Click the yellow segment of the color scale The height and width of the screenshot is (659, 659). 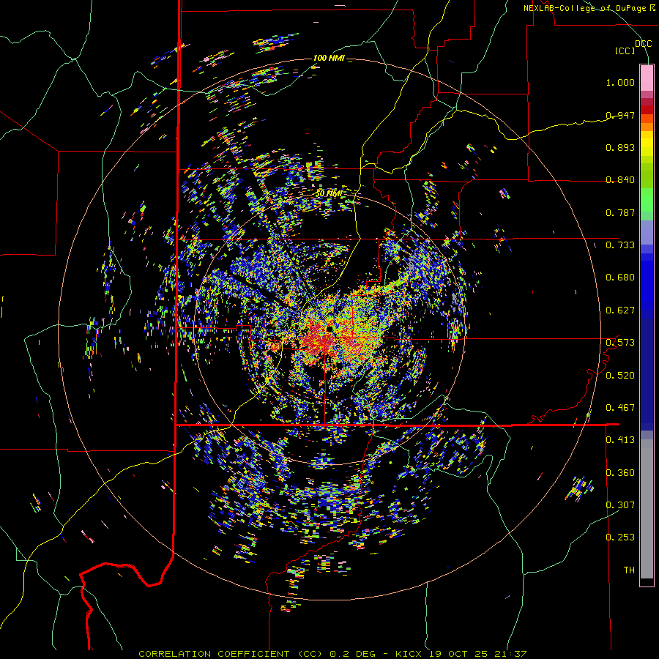[x=647, y=144]
